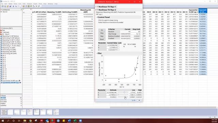Open the Analyze menu
Viewport: 218px width, 123px height.
pyautogui.click(x=30, y=4)
